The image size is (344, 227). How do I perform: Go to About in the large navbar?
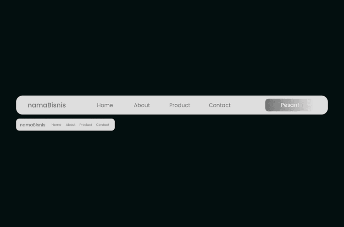142,105
